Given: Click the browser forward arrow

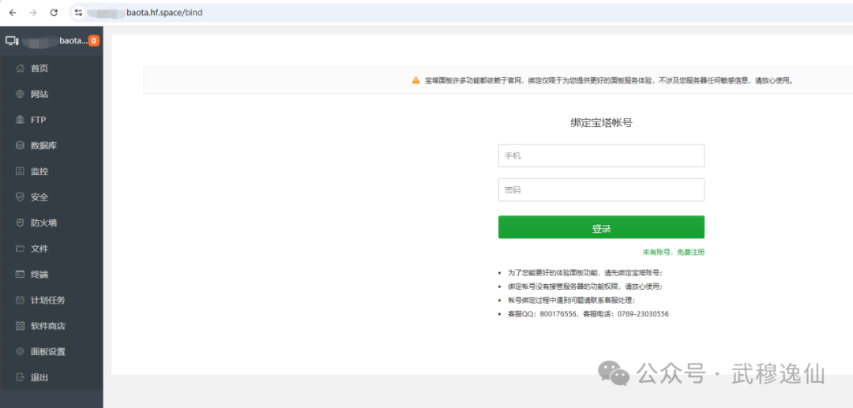Looking at the screenshot, I should pos(33,12).
